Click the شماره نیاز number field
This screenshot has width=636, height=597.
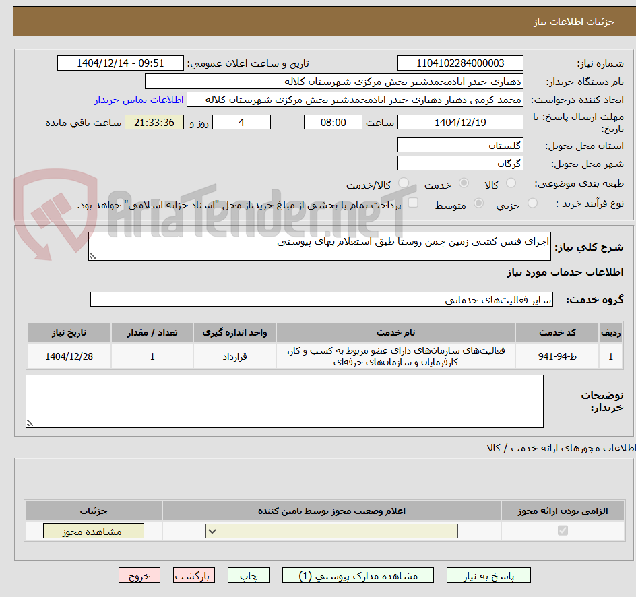pyautogui.click(x=460, y=63)
